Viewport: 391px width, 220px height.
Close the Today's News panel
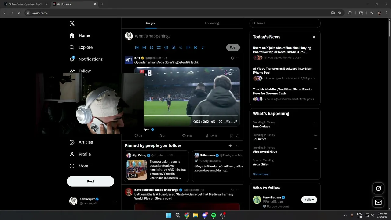(x=314, y=37)
